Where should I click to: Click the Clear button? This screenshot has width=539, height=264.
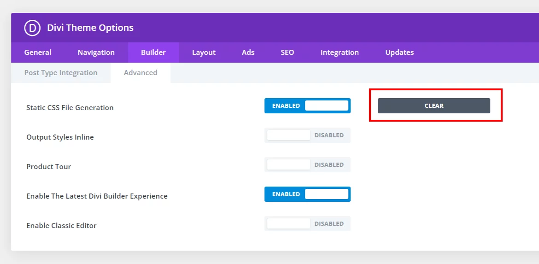[x=434, y=106]
